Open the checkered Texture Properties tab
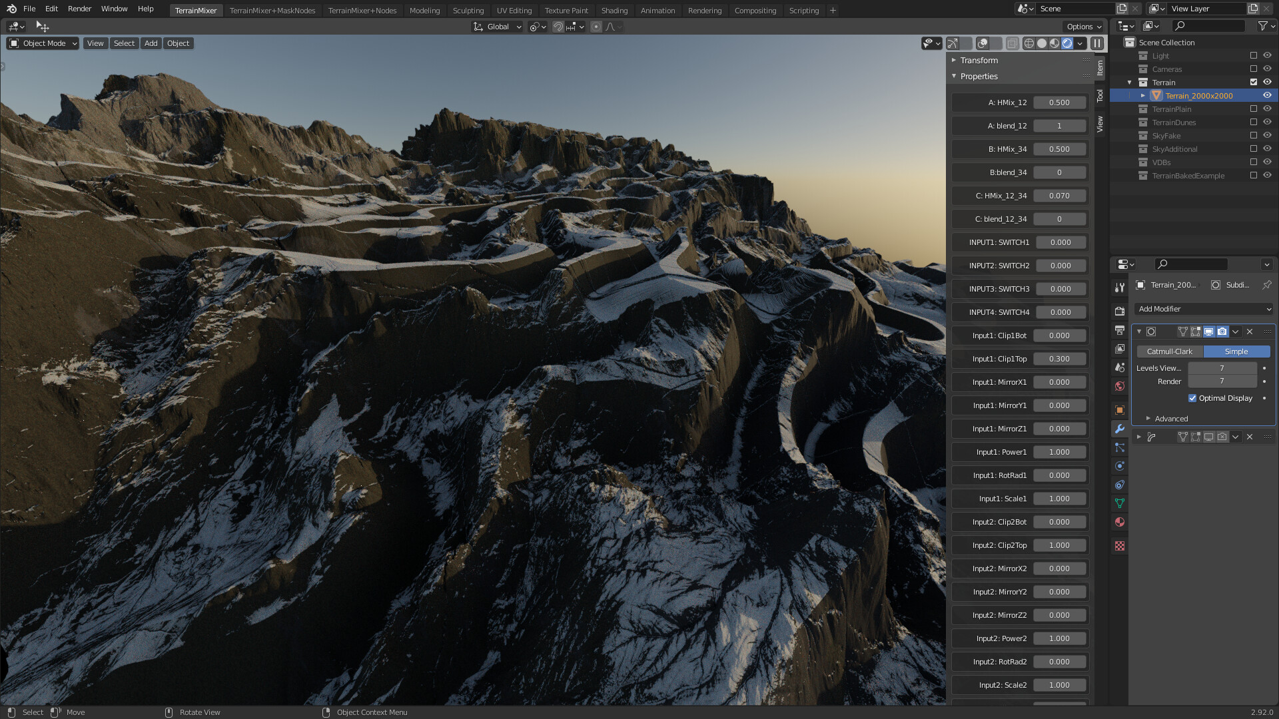Screen dimensions: 1279x719 [1119, 546]
